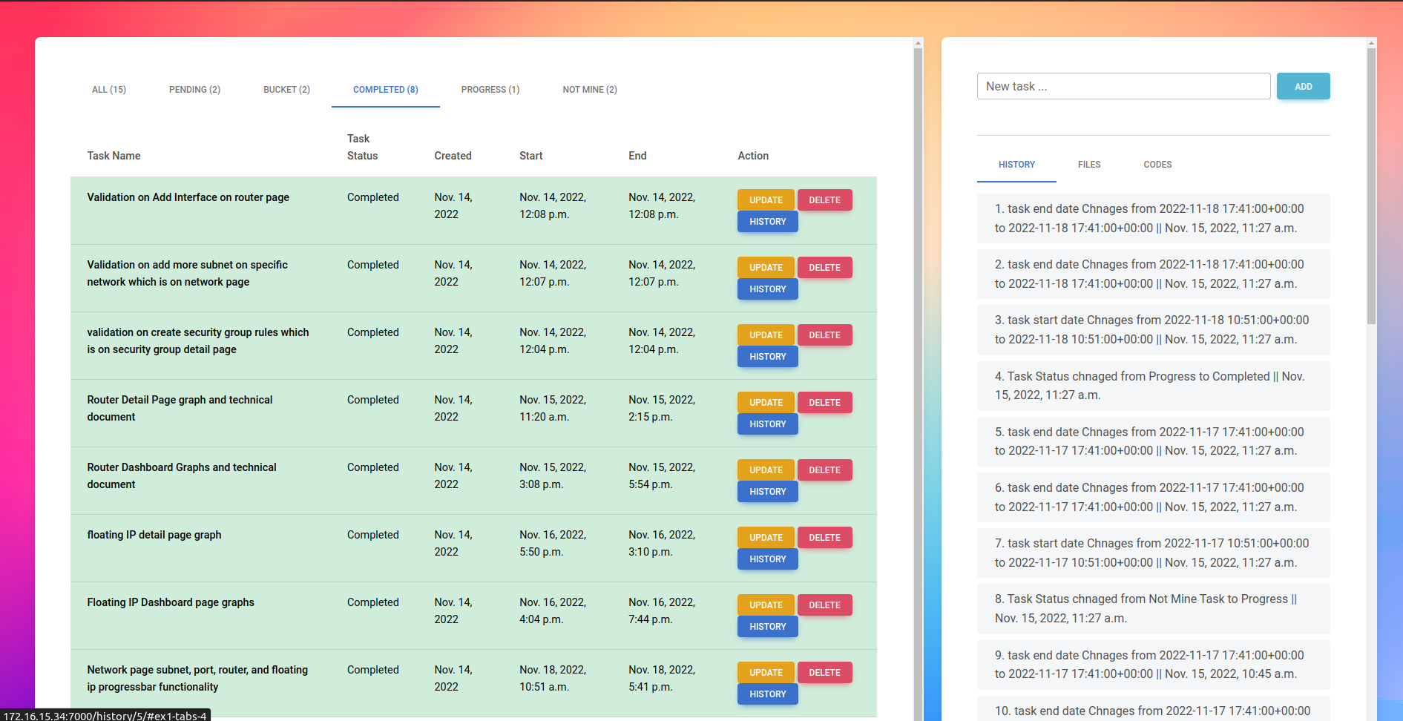Viewport: 1403px width, 721px height.
Task: View history of Router Detail Page graph task
Action: tap(767, 424)
